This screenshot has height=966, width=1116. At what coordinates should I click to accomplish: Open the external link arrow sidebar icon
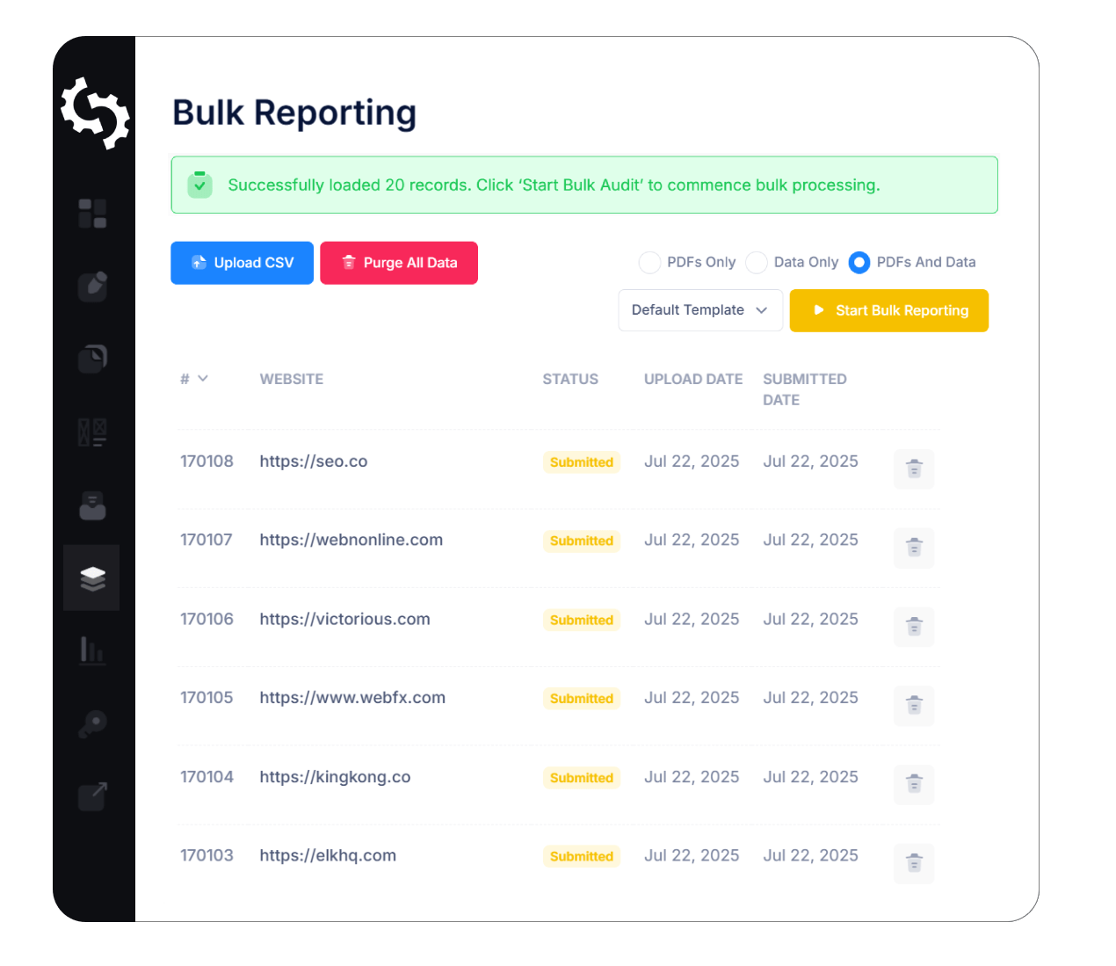92,796
